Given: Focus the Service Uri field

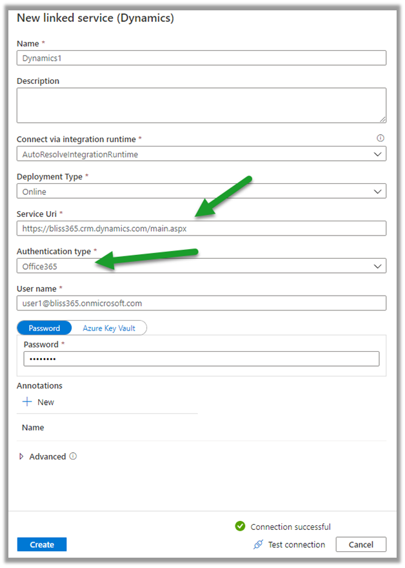Looking at the screenshot, I should point(201,228).
